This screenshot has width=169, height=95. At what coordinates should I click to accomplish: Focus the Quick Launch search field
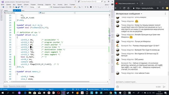[91, 1]
